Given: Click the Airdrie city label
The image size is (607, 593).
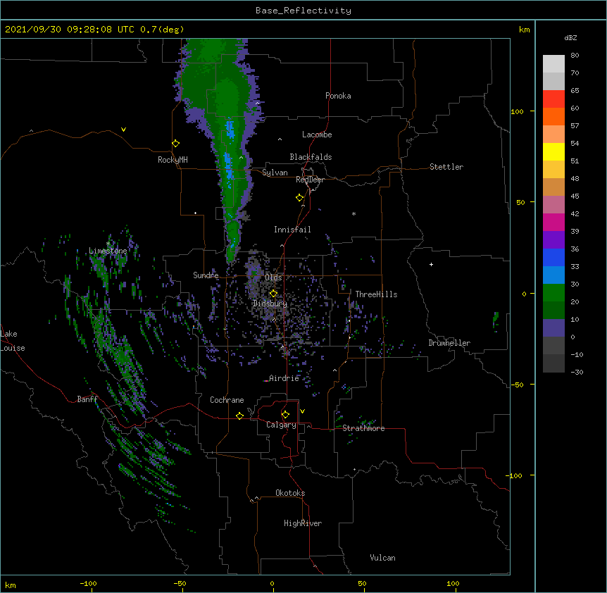Looking at the screenshot, I should [284, 378].
